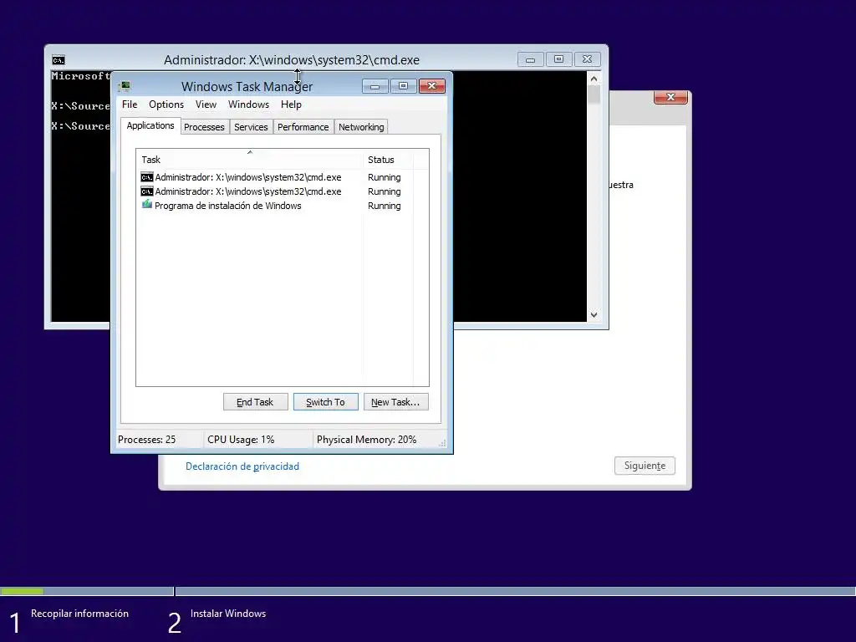Click the Switch To button
This screenshot has width=856, height=642.
(325, 402)
